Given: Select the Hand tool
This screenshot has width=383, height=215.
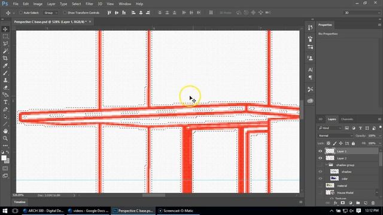Looking at the screenshot, I should point(5,131).
